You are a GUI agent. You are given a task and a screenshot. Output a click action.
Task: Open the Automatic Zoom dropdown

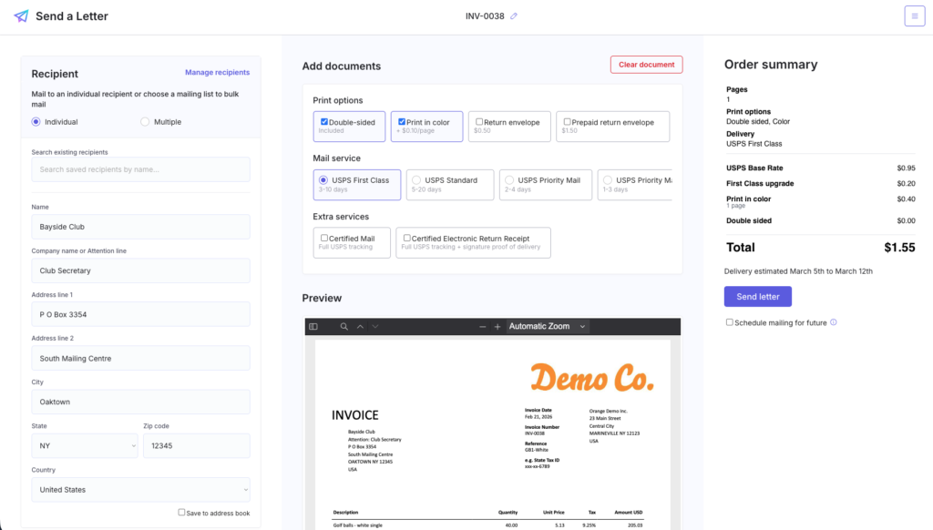click(547, 326)
